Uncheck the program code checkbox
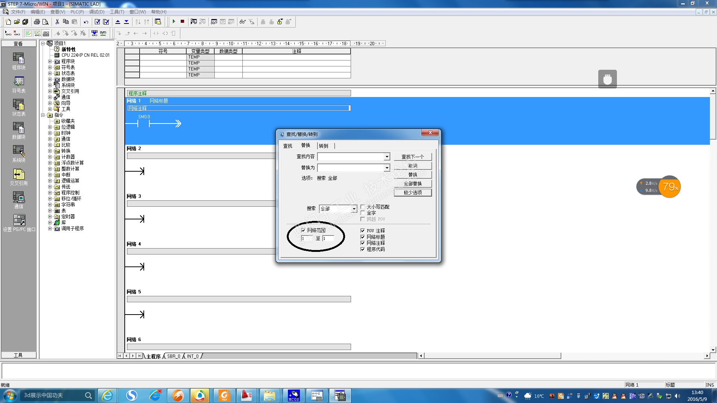The height and width of the screenshot is (403, 717). [x=363, y=249]
